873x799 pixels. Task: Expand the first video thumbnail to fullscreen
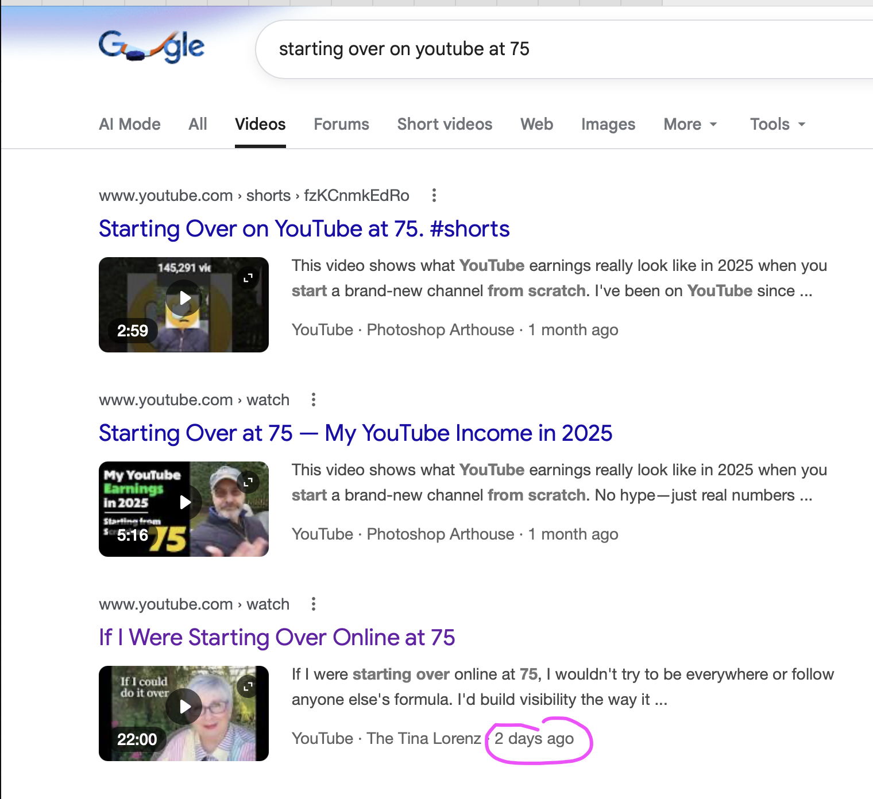(248, 278)
